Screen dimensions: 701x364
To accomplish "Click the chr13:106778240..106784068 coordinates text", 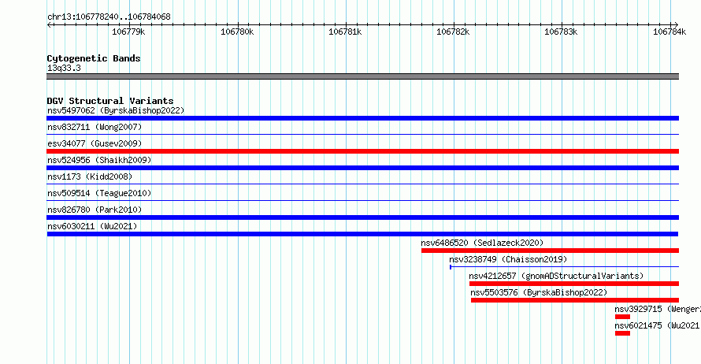I will point(109,17).
